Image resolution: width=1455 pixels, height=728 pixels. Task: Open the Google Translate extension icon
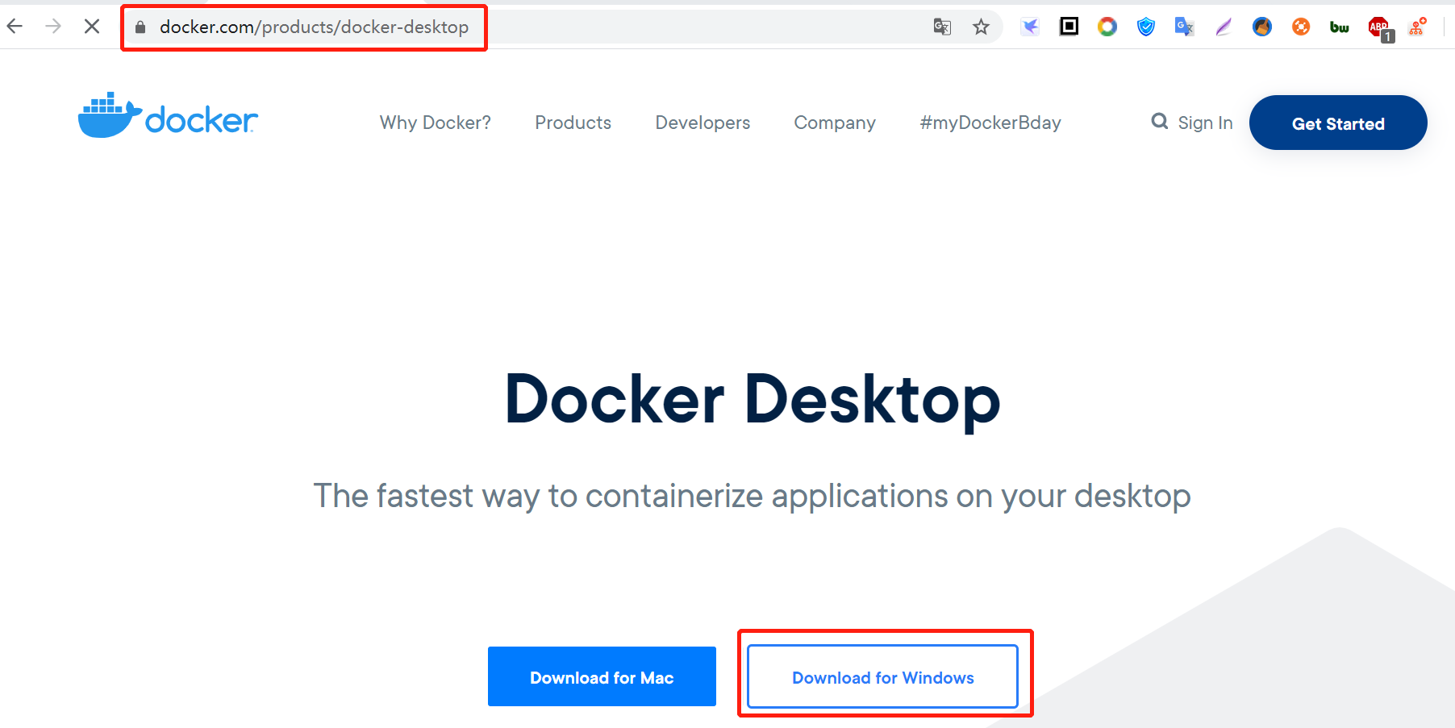click(x=1184, y=27)
